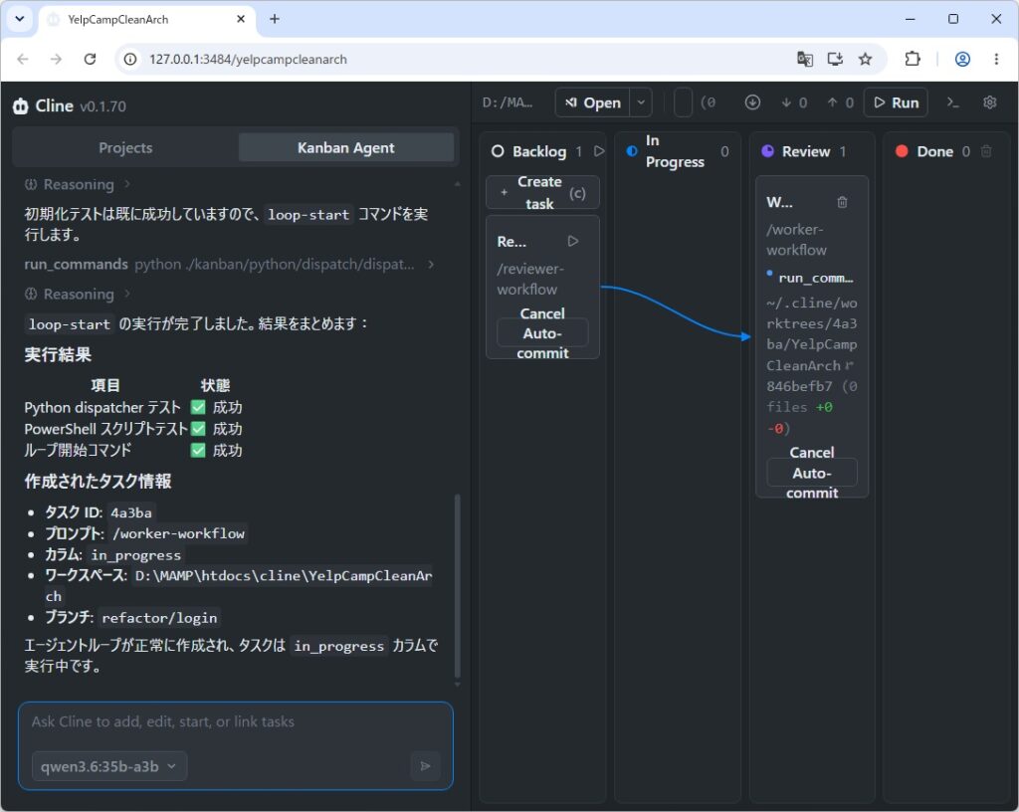Click the install app icon in address bar
The image size is (1019, 812).
pos(835,59)
